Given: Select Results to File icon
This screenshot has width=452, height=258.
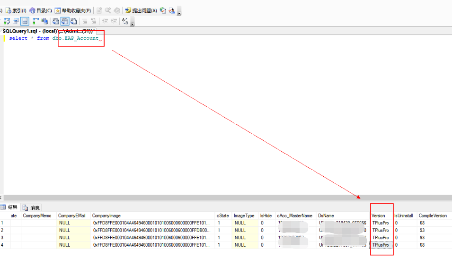Looking at the screenshot, I should coord(74,21).
